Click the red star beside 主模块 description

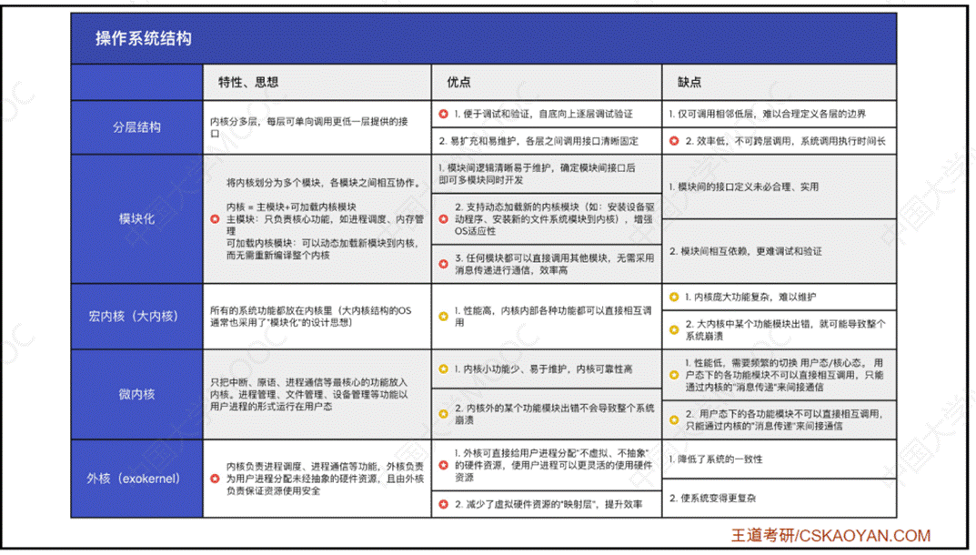pyautogui.click(x=215, y=219)
